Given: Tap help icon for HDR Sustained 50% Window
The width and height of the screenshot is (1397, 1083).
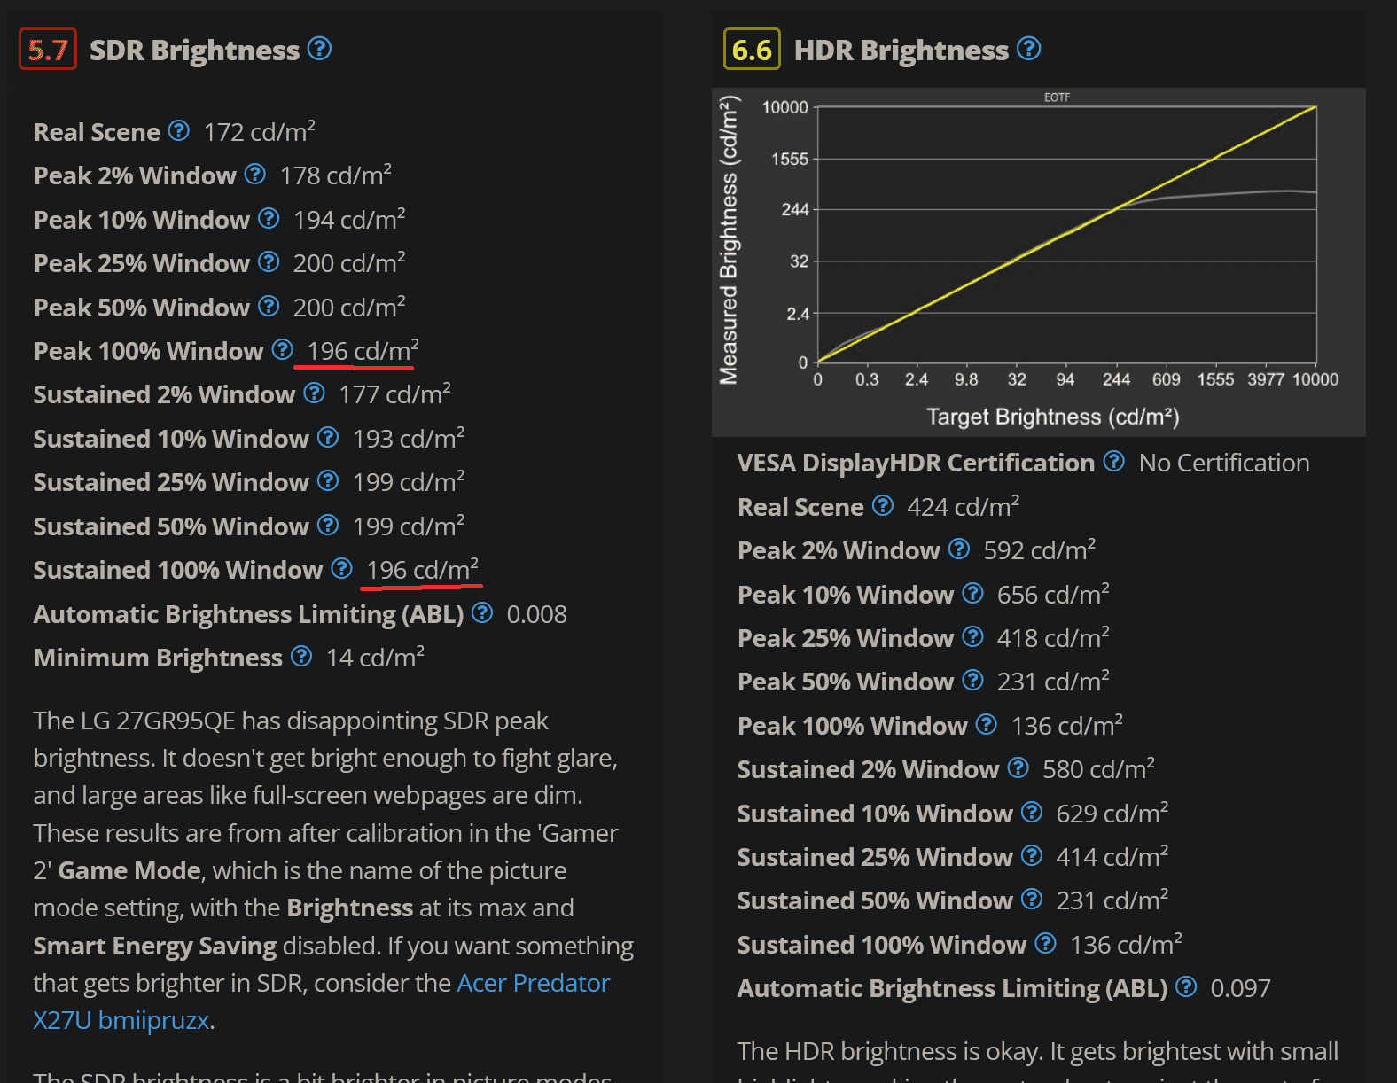Looking at the screenshot, I should 1032,900.
